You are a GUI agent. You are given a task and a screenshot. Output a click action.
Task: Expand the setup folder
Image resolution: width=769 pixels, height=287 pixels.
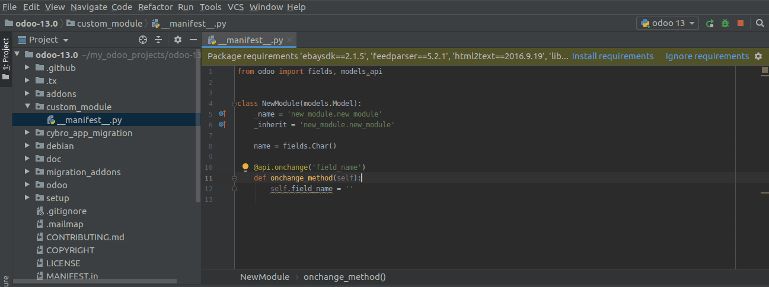click(27, 198)
